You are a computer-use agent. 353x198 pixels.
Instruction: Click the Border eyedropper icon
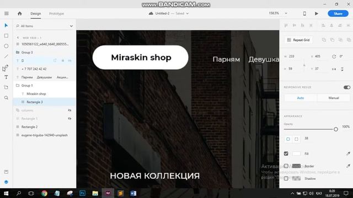coord(348,166)
